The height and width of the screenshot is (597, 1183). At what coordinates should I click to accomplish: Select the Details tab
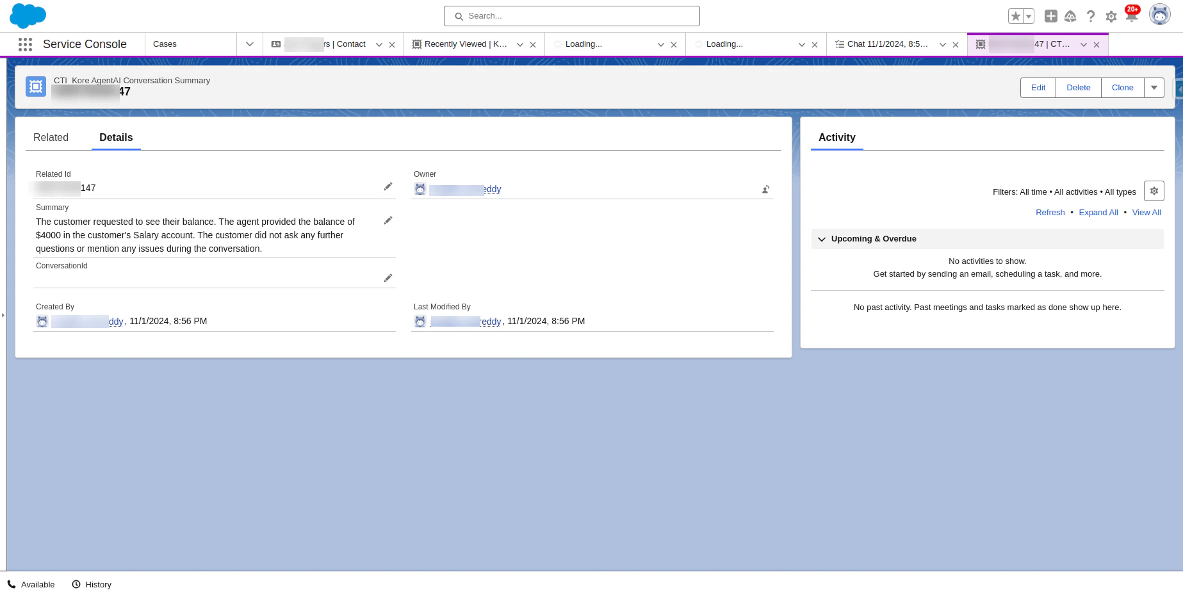click(x=116, y=138)
